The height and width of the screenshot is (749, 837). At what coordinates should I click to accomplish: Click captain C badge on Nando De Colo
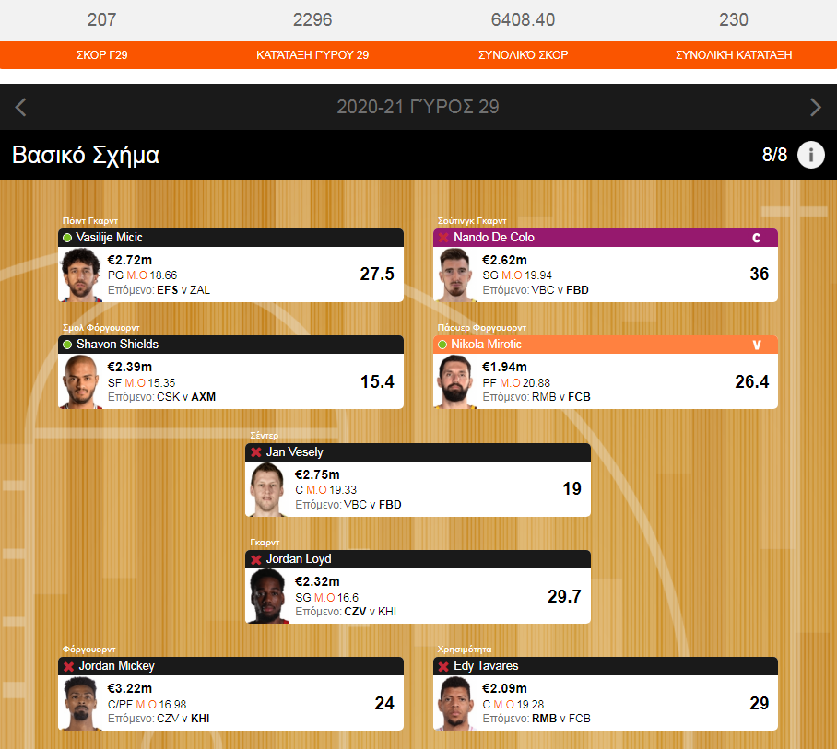756,238
